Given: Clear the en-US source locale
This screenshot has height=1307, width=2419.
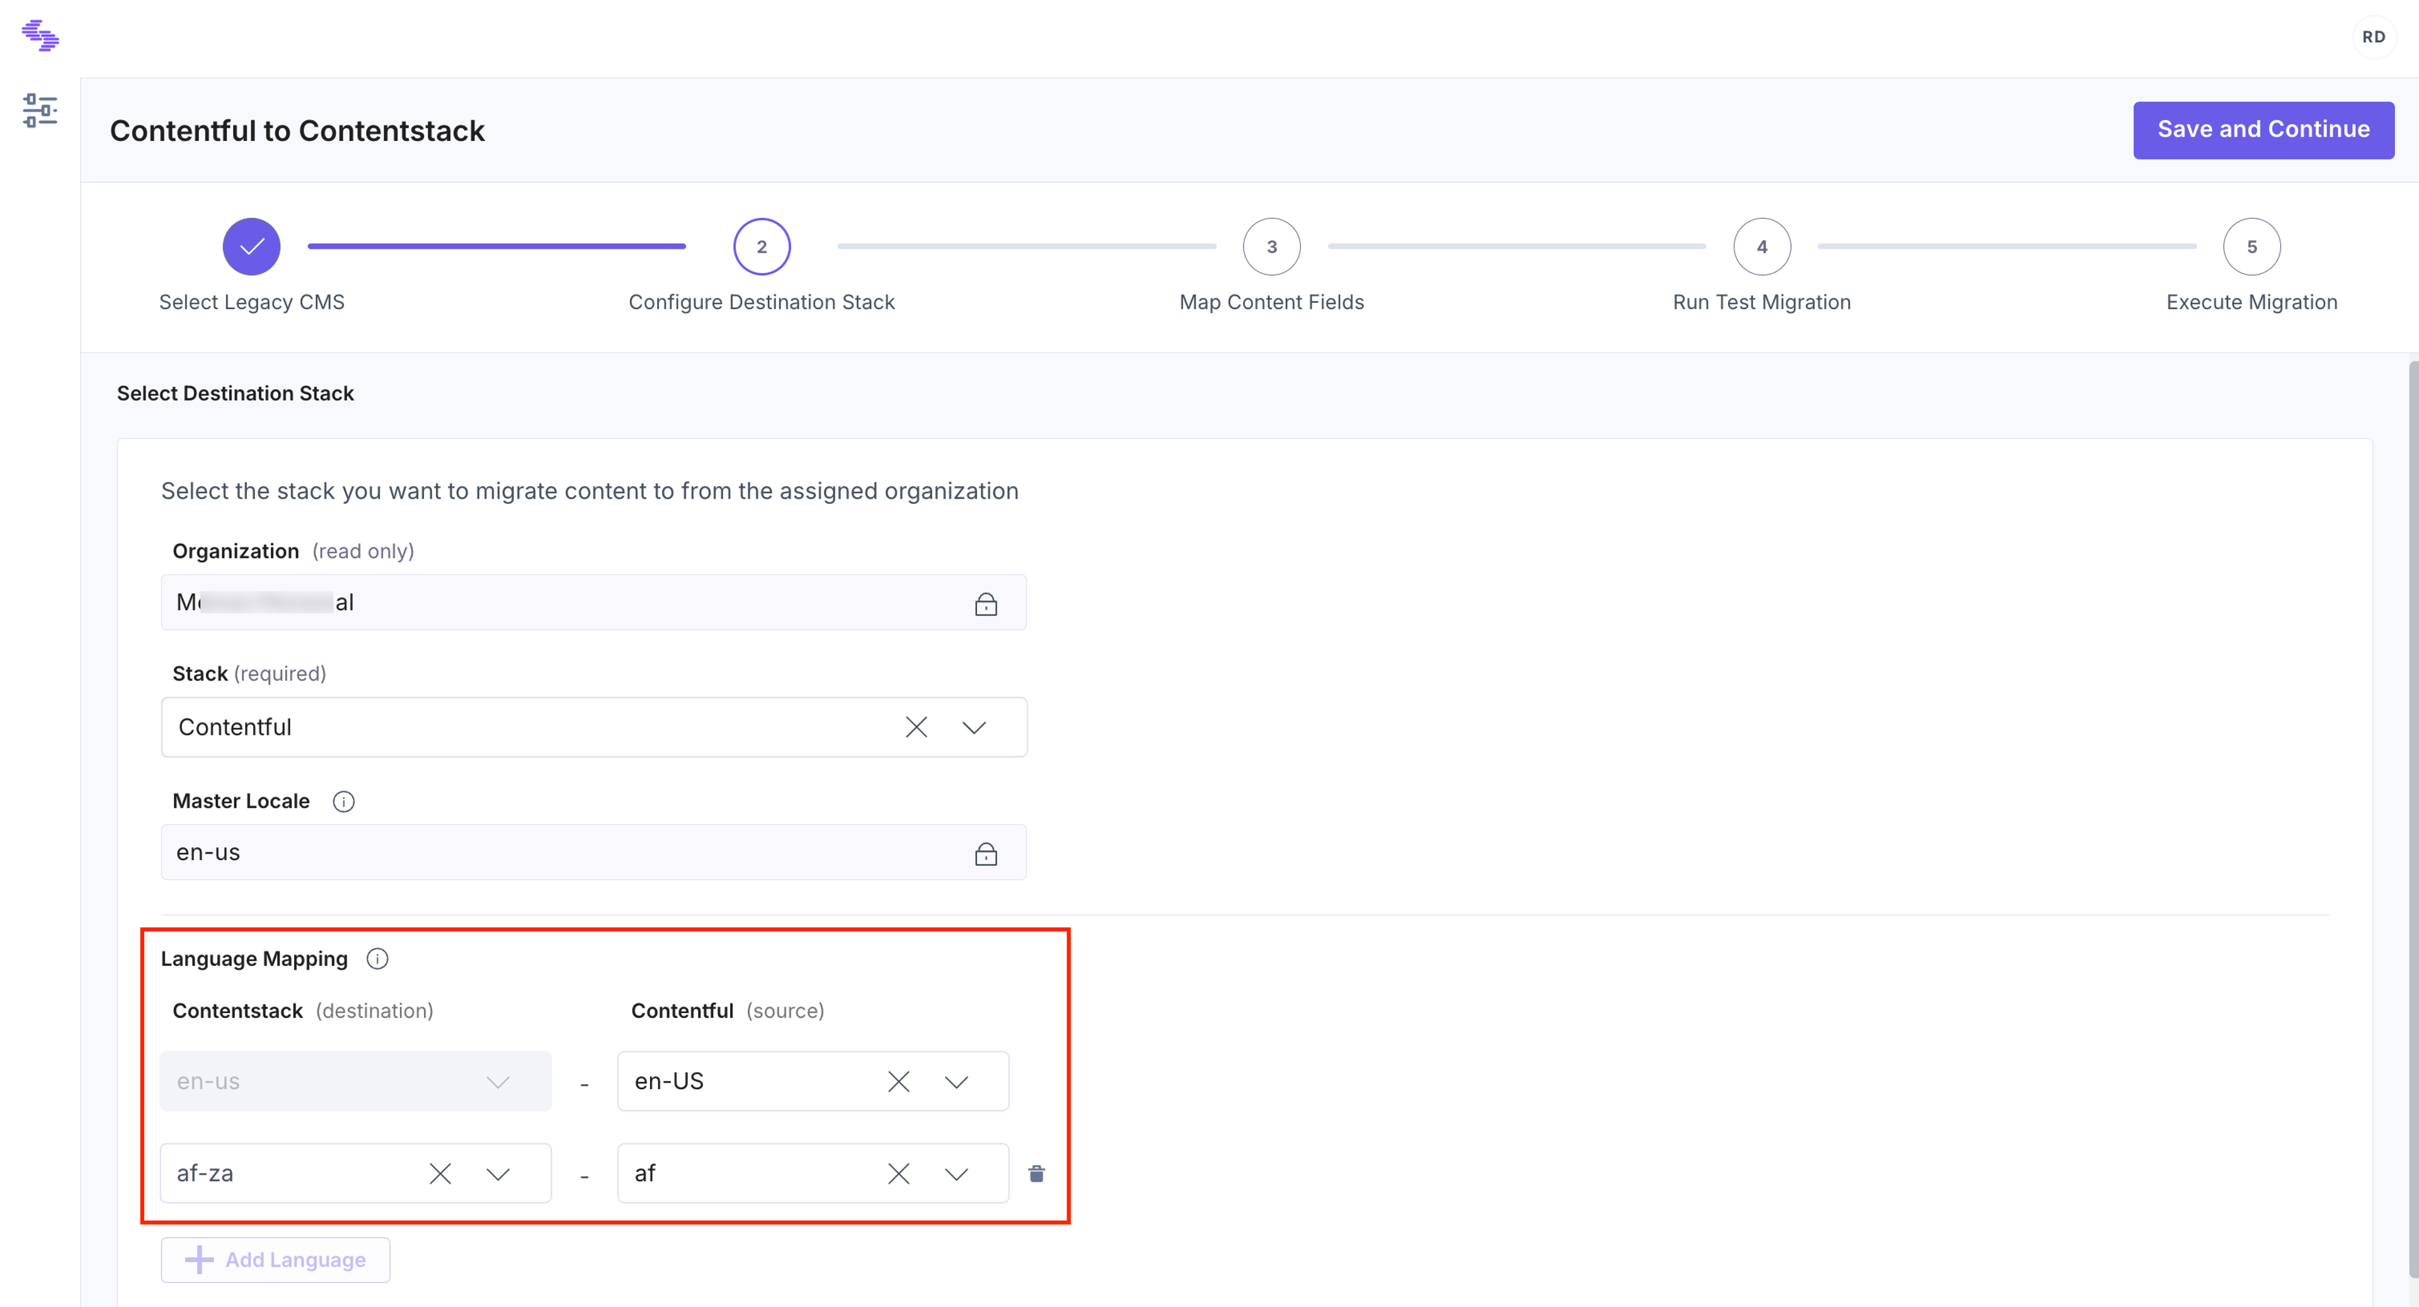Looking at the screenshot, I should coord(899,1082).
